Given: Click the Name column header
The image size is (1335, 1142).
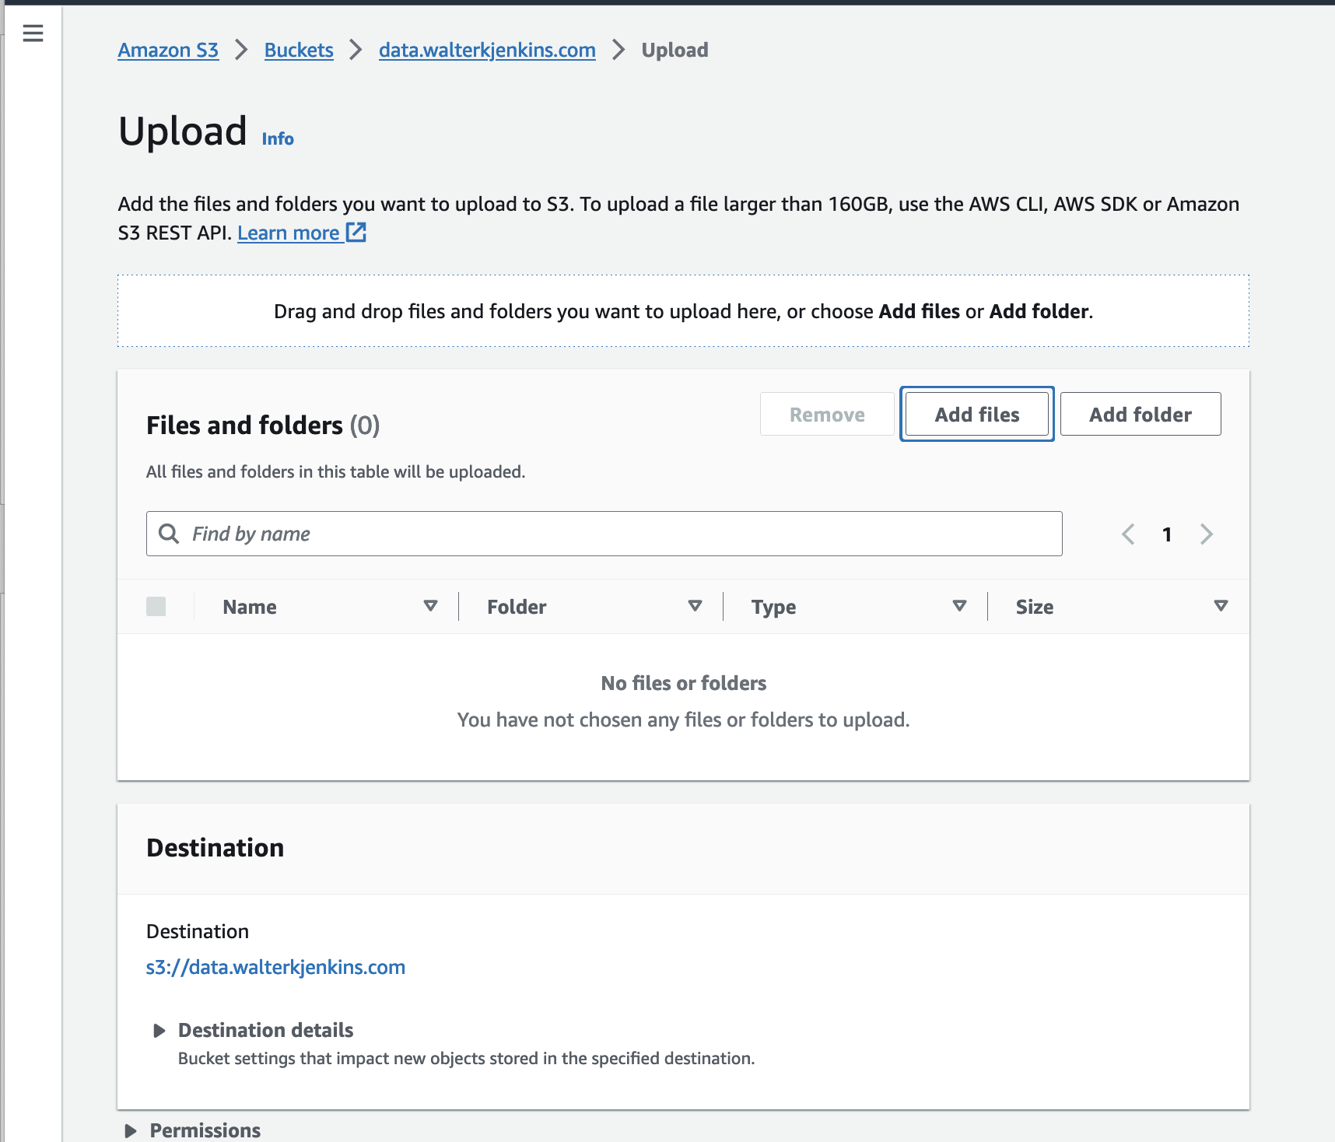Looking at the screenshot, I should tap(250, 607).
